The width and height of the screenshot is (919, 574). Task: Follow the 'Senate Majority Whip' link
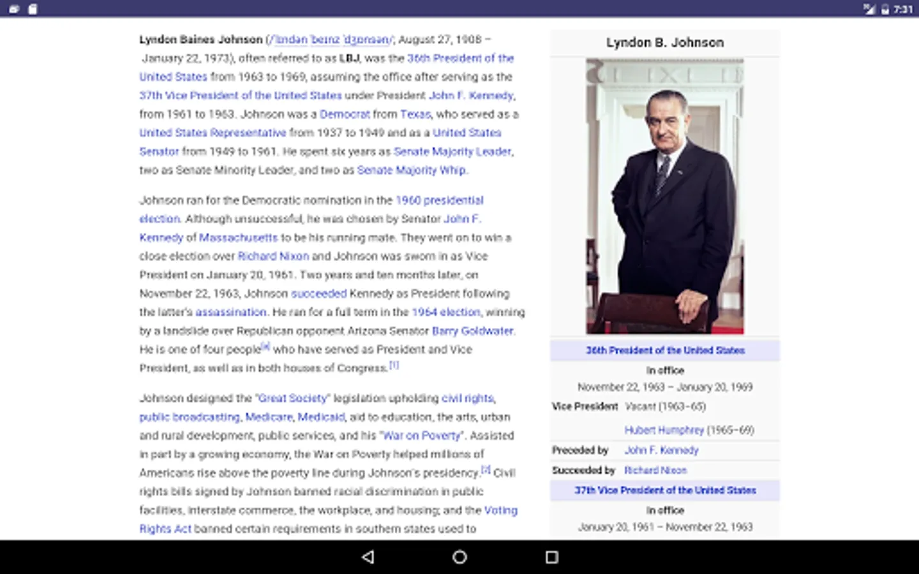(412, 170)
